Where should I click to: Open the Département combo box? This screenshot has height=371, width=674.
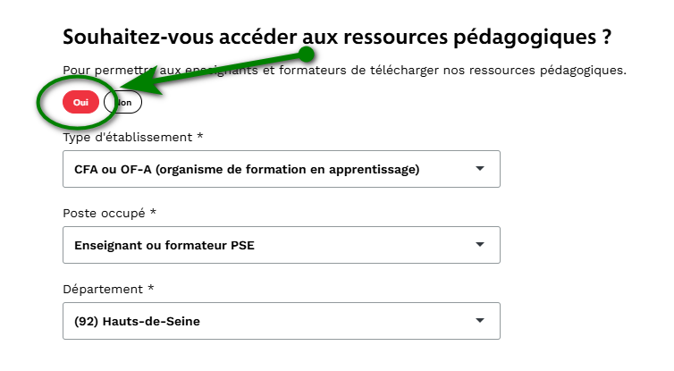[x=281, y=321]
